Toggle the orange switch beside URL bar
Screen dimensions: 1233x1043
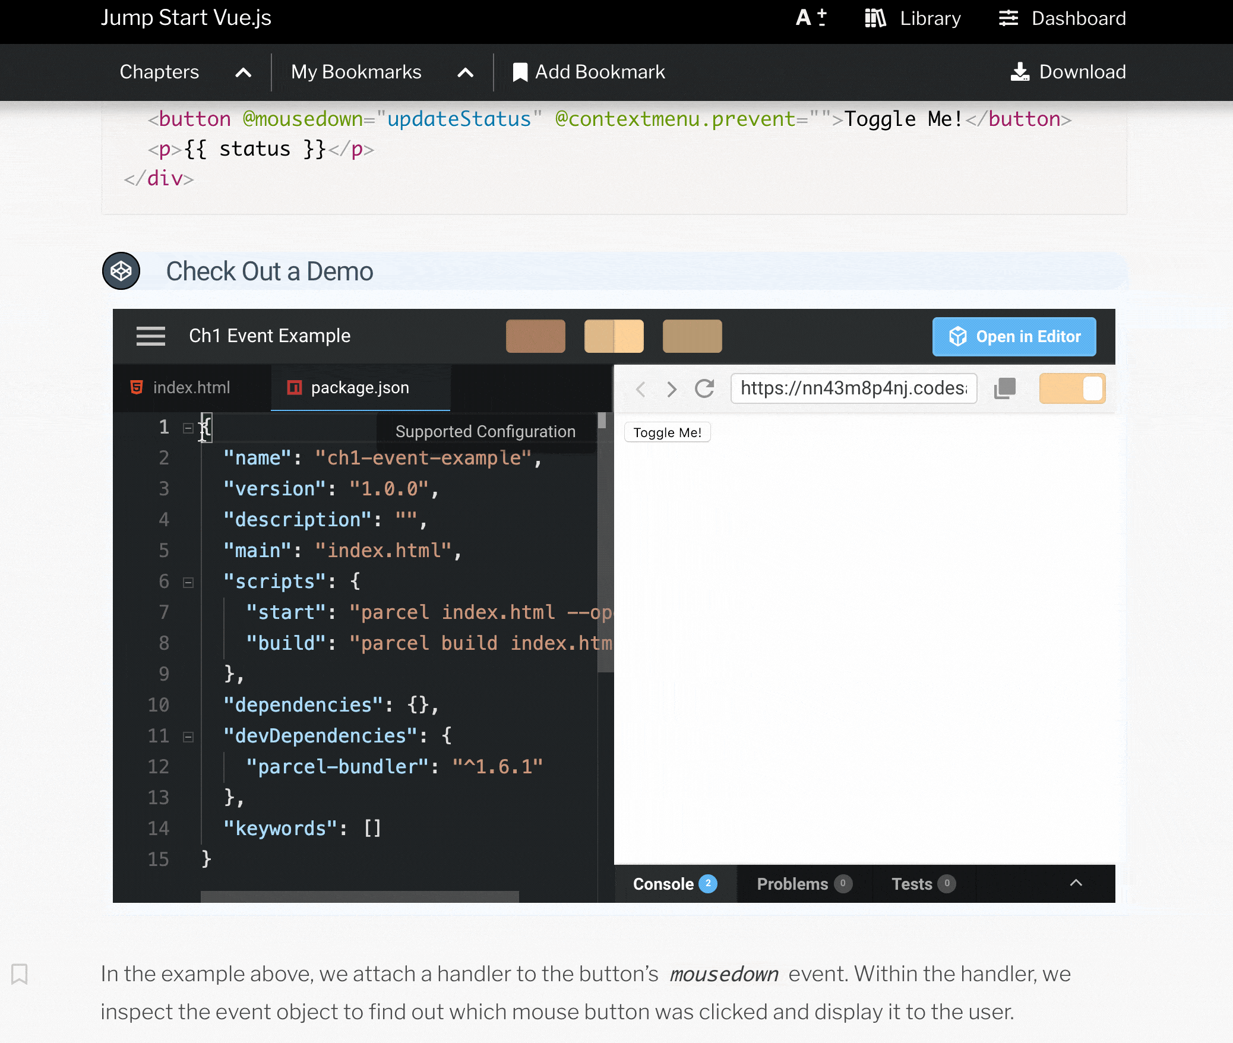tap(1072, 388)
